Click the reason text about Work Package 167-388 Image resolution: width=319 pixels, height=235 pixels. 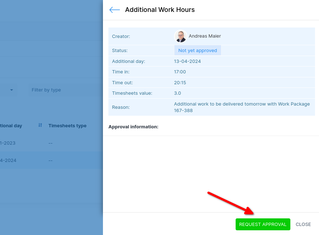click(242, 107)
